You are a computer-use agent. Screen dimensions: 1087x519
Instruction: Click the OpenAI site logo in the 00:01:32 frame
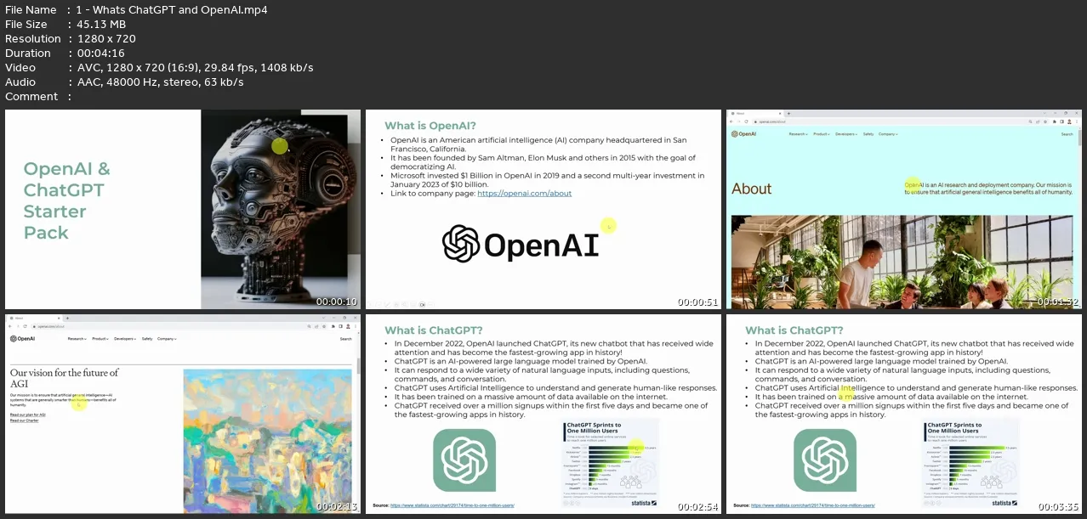(x=743, y=134)
